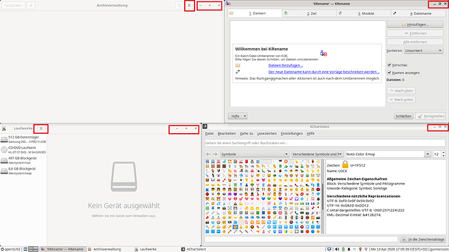Open the Gehe zu menu

tap(246, 133)
